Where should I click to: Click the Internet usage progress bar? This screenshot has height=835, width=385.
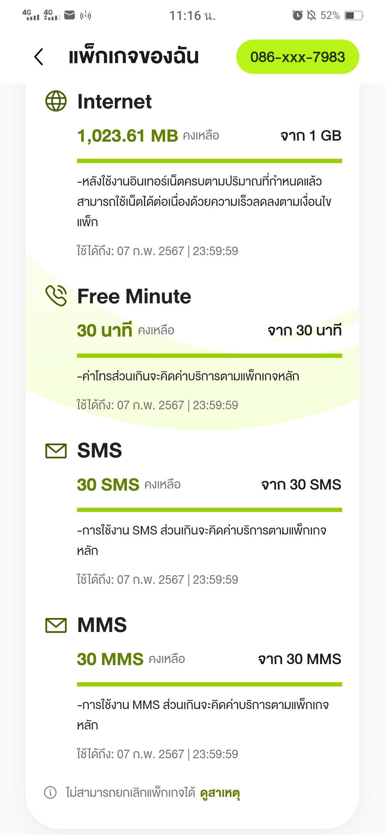pos(209,161)
